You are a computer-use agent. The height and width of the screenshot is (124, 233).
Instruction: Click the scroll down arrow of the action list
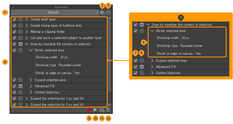(109, 105)
